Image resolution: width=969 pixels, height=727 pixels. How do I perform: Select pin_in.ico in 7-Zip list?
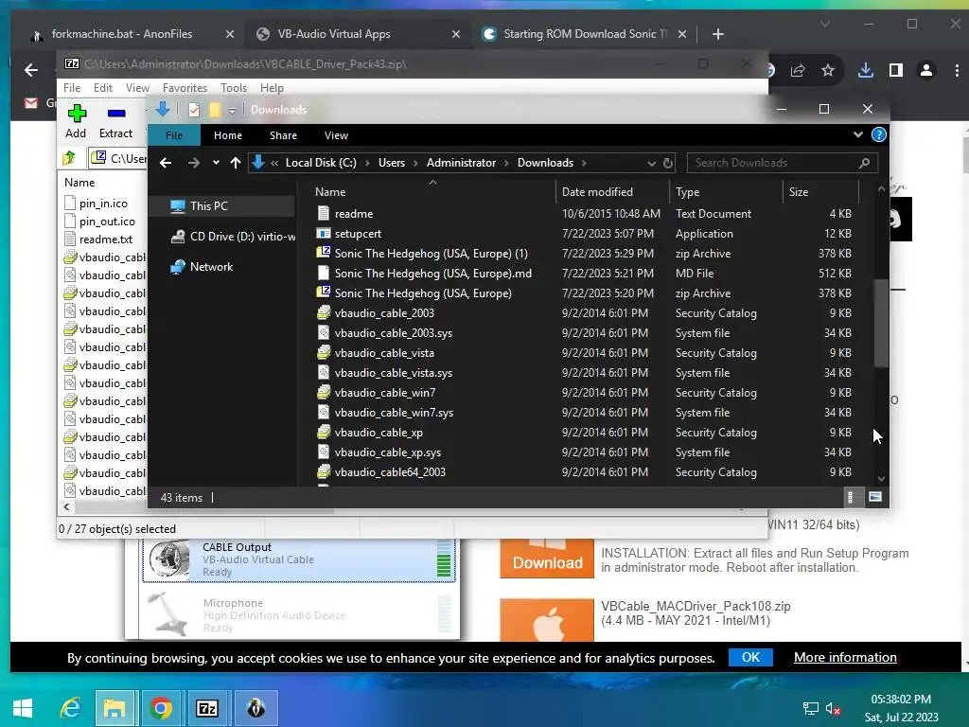103,204
